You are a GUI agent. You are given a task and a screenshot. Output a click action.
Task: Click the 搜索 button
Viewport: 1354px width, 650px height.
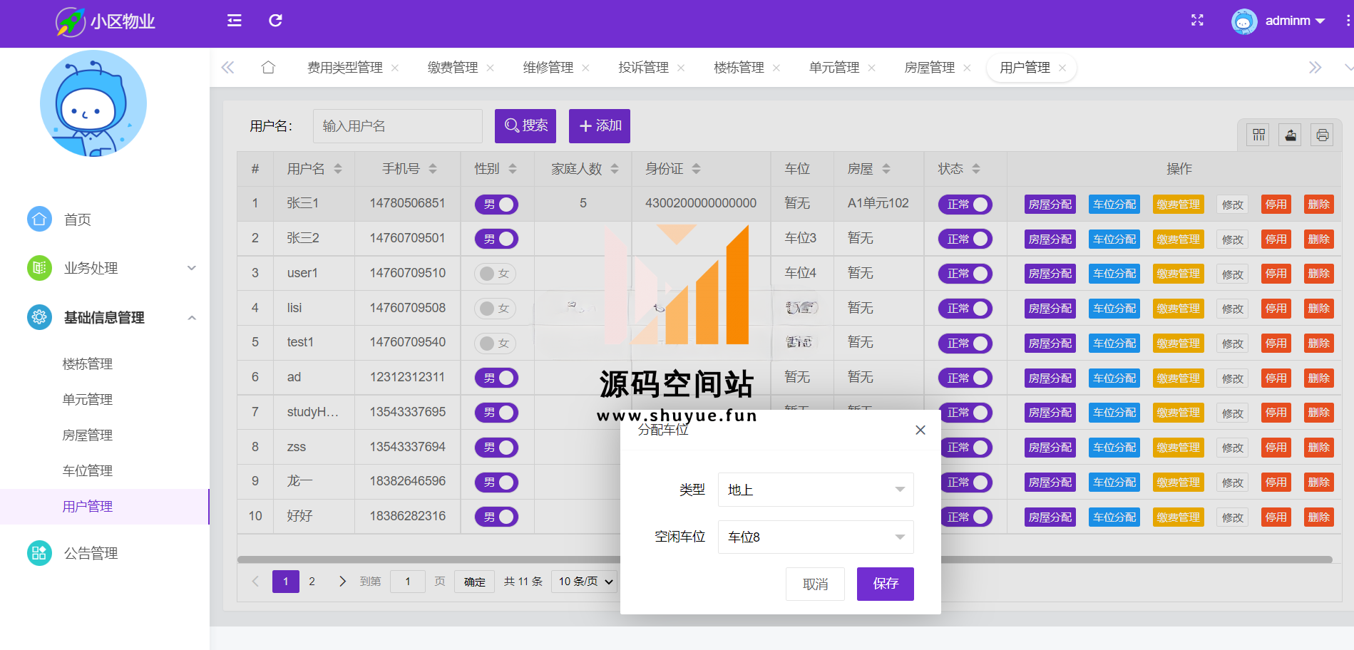(525, 126)
